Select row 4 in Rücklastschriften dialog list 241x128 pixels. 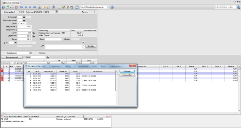71,81
